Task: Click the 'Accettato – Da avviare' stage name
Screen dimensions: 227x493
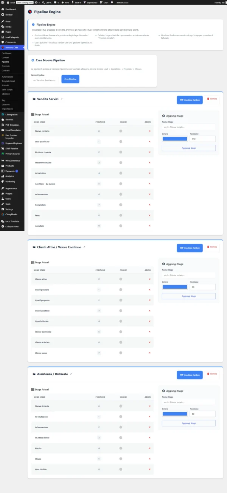Action: [45, 184]
